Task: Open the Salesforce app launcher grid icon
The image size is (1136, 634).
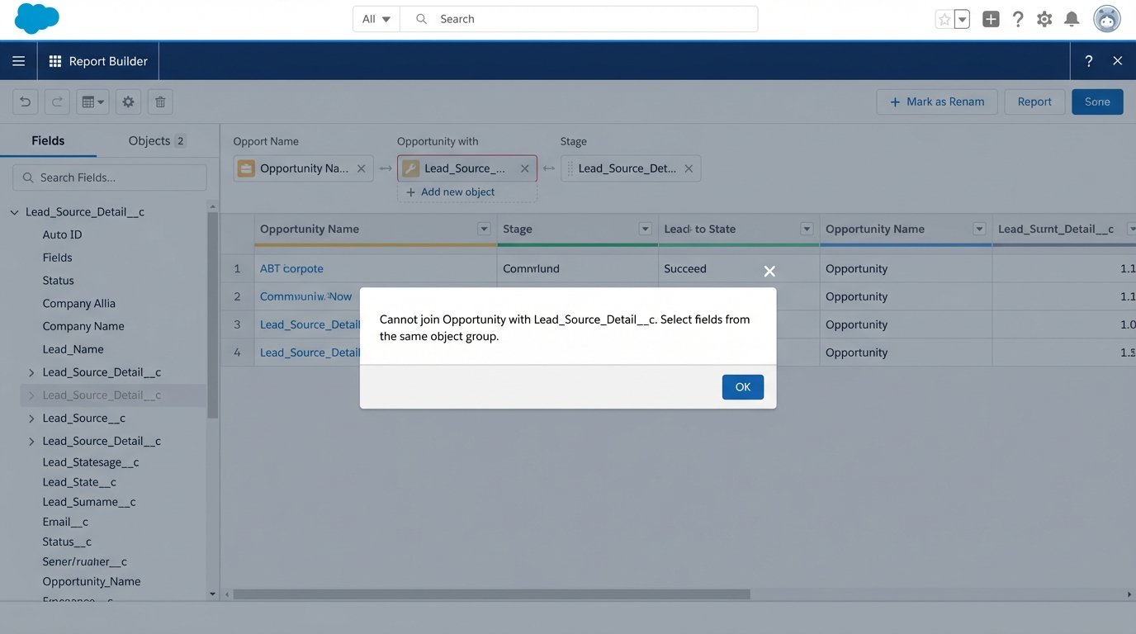Action: tap(54, 60)
